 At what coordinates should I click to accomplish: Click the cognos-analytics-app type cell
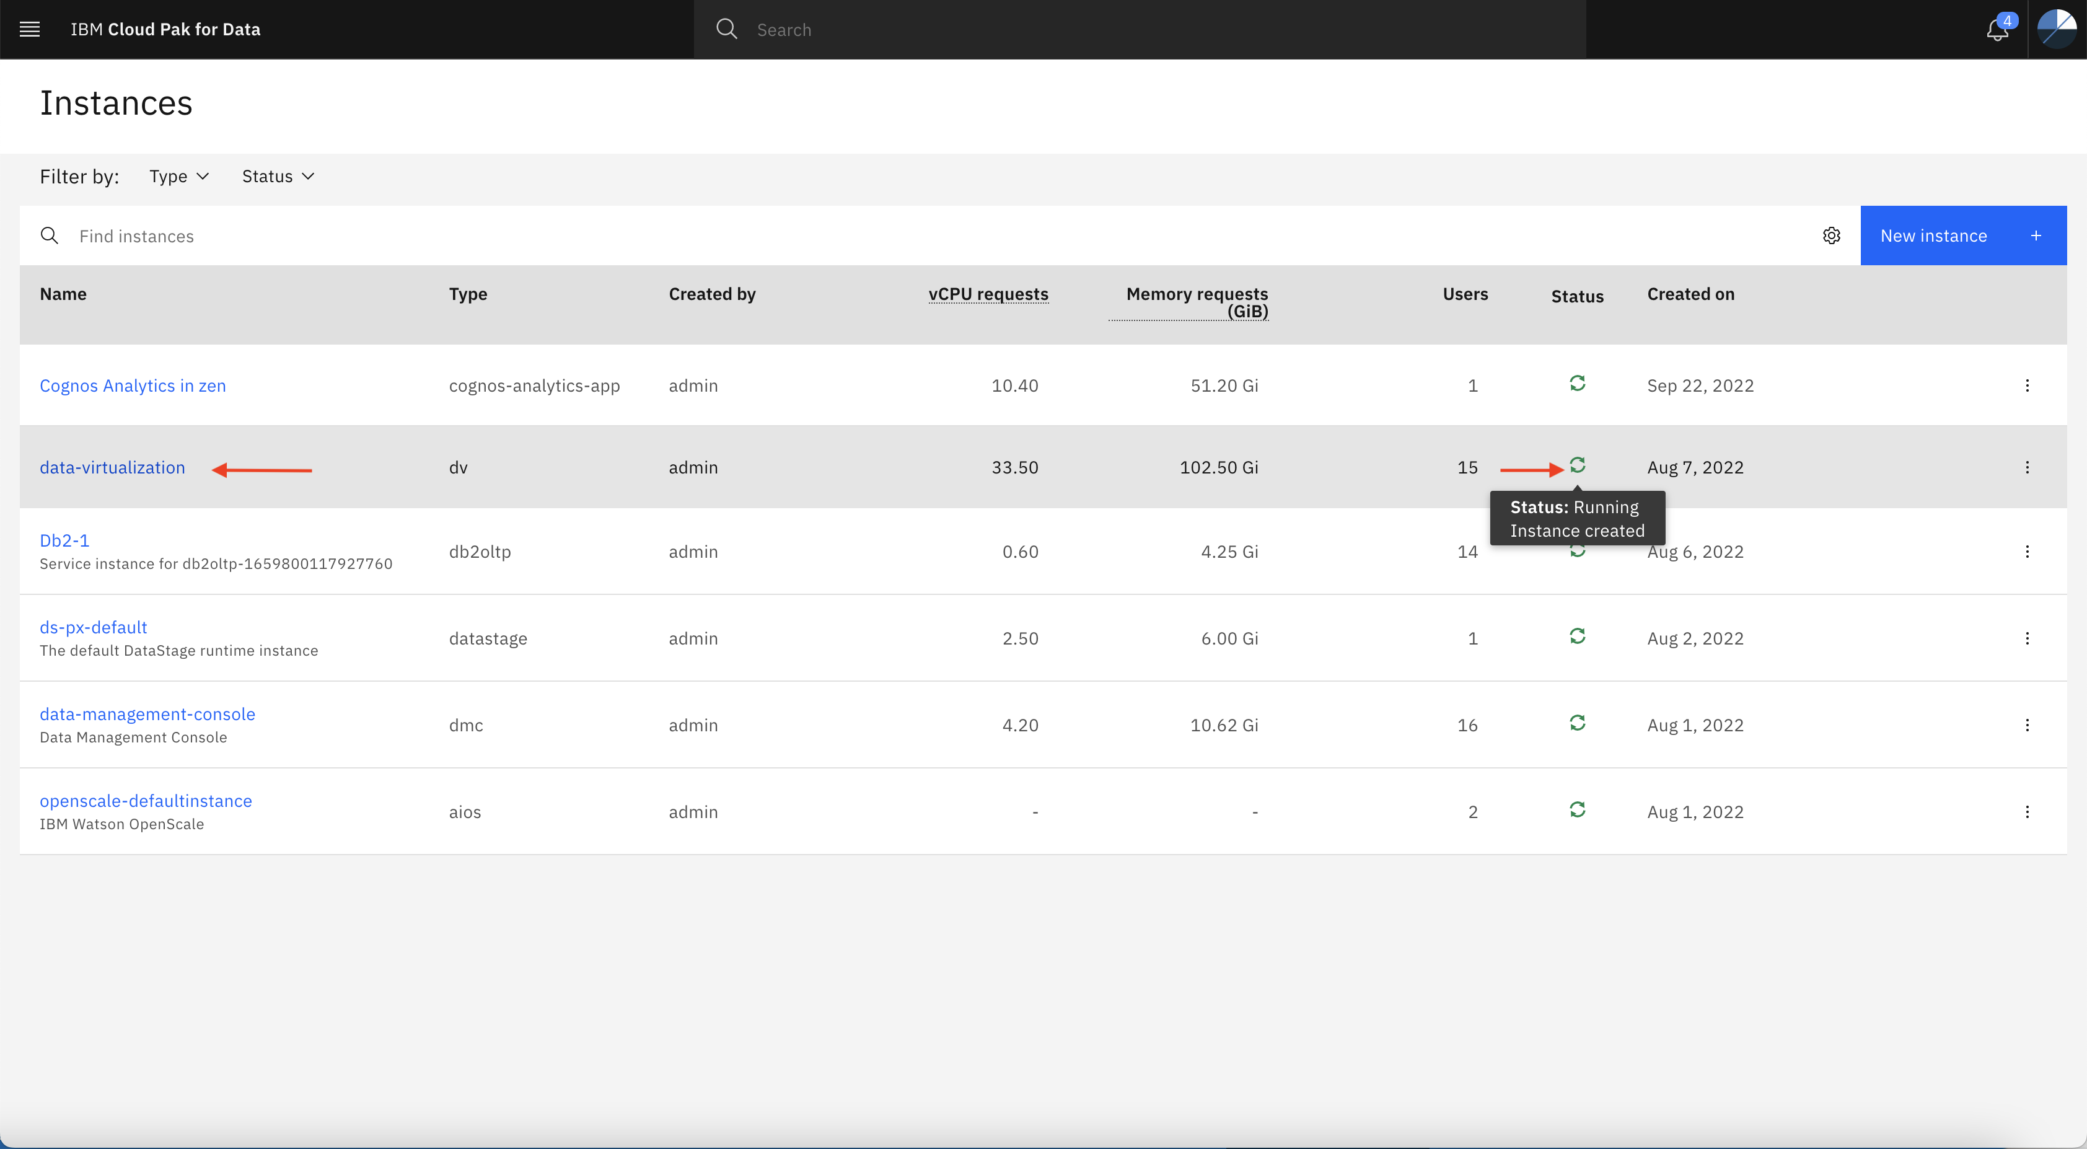tap(535, 385)
